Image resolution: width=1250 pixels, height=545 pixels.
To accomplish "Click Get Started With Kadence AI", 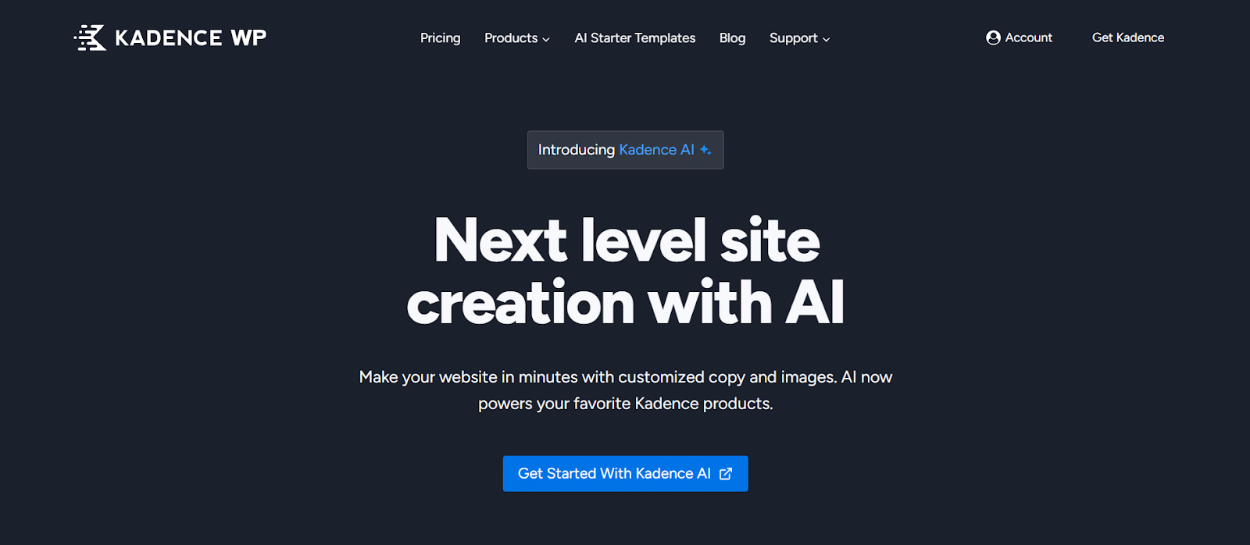I will tap(625, 473).
